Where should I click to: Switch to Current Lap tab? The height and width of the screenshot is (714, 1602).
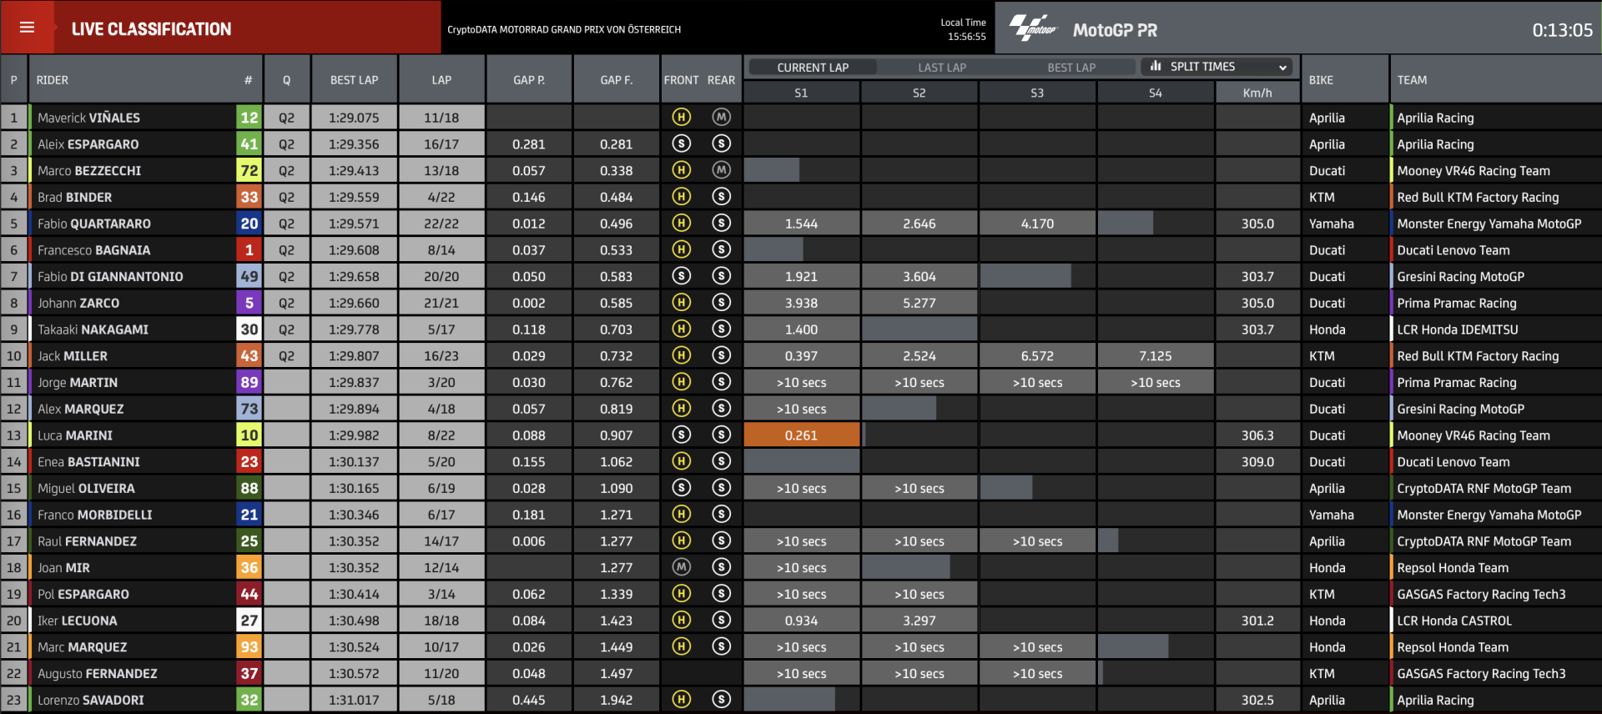(812, 68)
